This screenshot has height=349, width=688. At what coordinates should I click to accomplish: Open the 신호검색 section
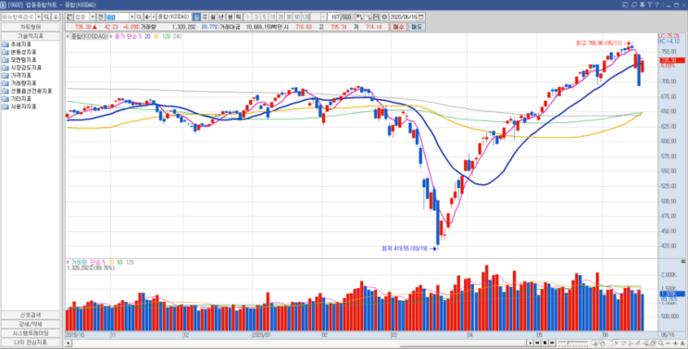(31, 316)
